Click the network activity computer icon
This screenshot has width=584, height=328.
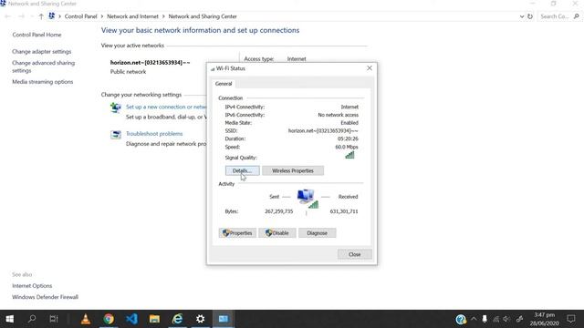point(308,199)
